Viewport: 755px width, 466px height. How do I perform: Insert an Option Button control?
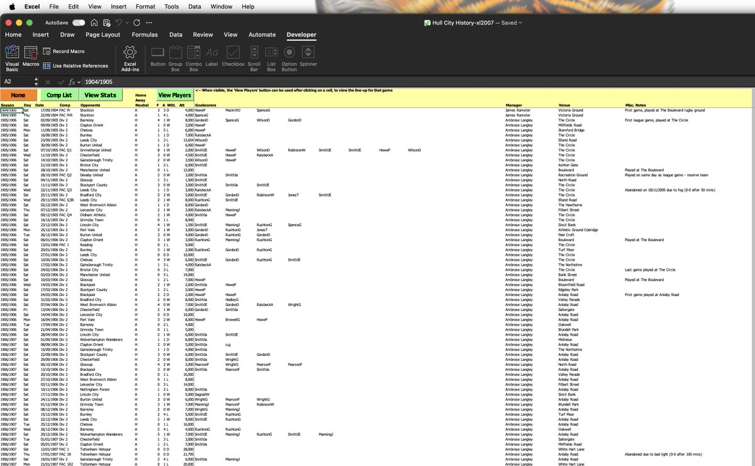[x=289, y=59]
